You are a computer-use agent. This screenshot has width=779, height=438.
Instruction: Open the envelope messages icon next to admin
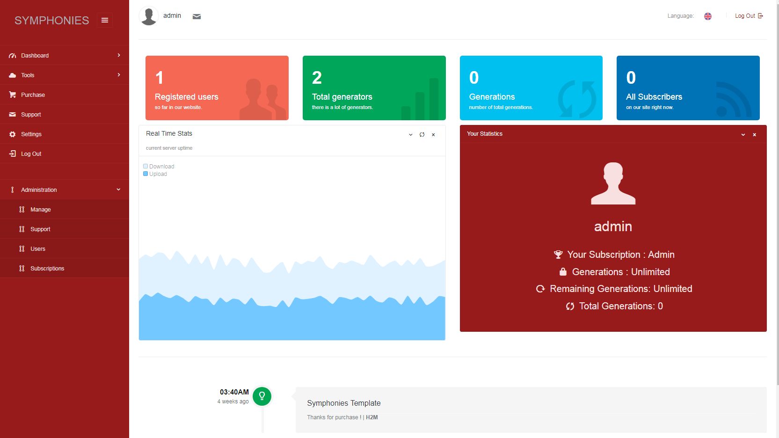point(197,16)
